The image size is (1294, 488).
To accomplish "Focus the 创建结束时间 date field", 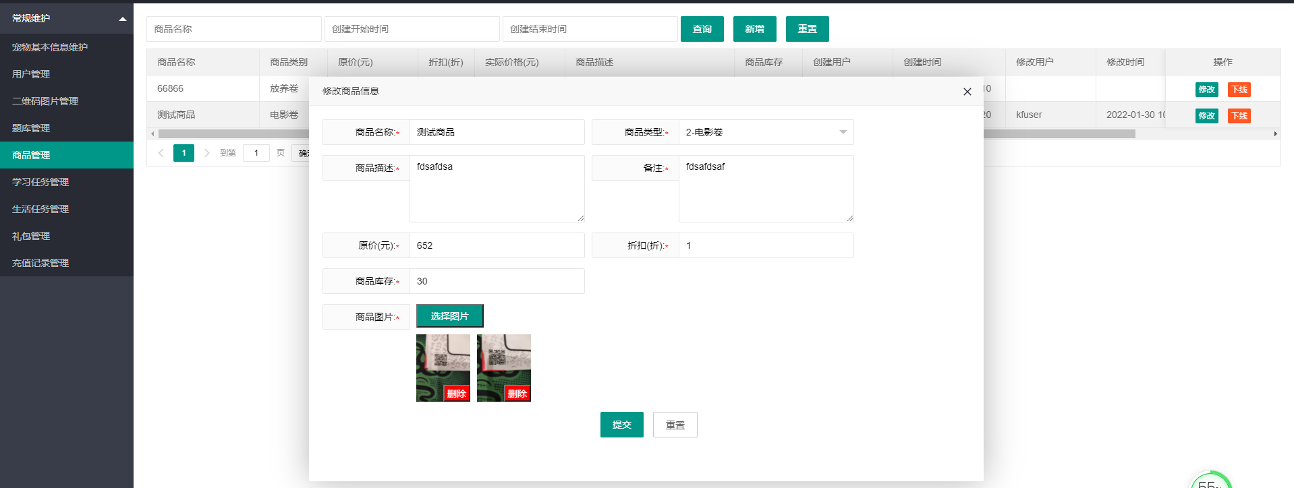I will [x=590, y=29].
